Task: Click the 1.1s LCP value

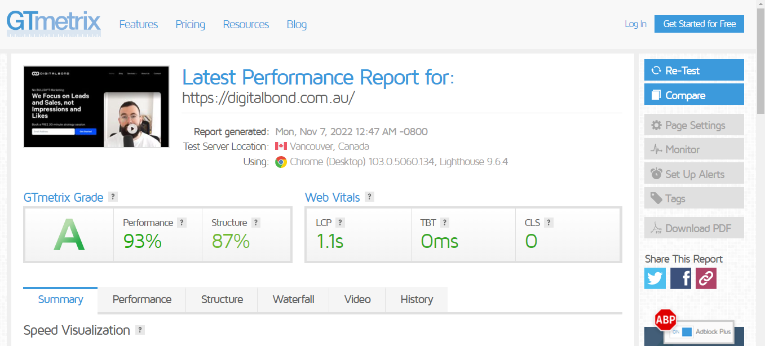Action: 330,241
